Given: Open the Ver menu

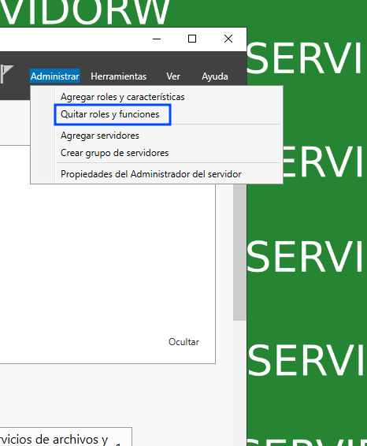Looking at the screenshot, I should 173,76.
